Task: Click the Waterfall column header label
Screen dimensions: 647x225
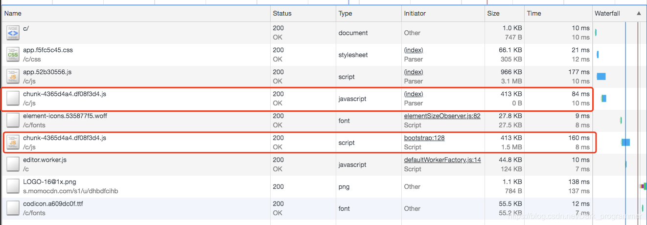Action: [607, 14]
